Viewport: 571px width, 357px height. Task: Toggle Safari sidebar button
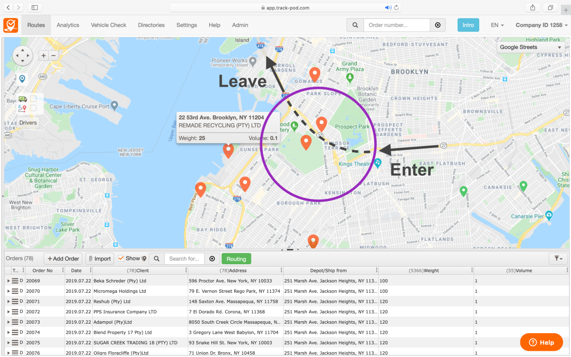(x=35, y=8)
